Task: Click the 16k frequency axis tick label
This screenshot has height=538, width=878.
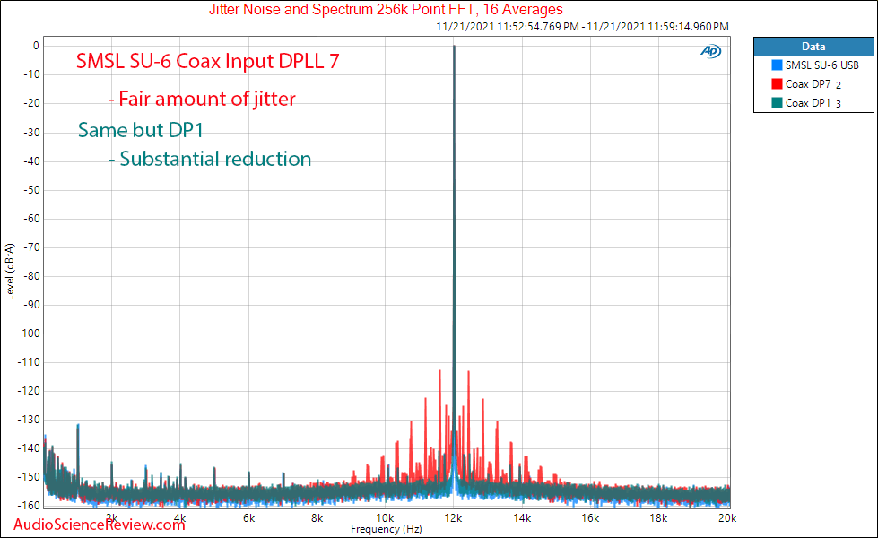Action: (x=590, y=518)
